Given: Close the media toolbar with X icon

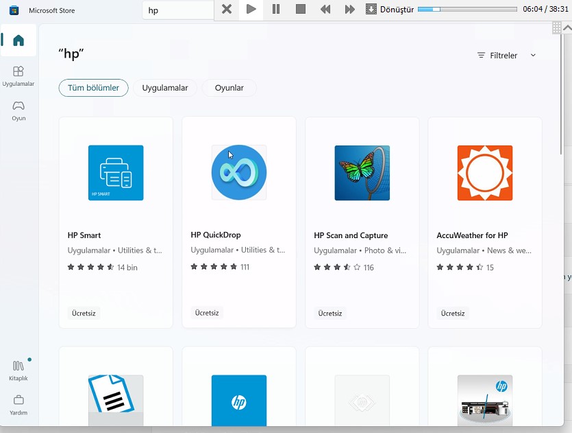Looking at the screenshot, I should coord(227,10).
